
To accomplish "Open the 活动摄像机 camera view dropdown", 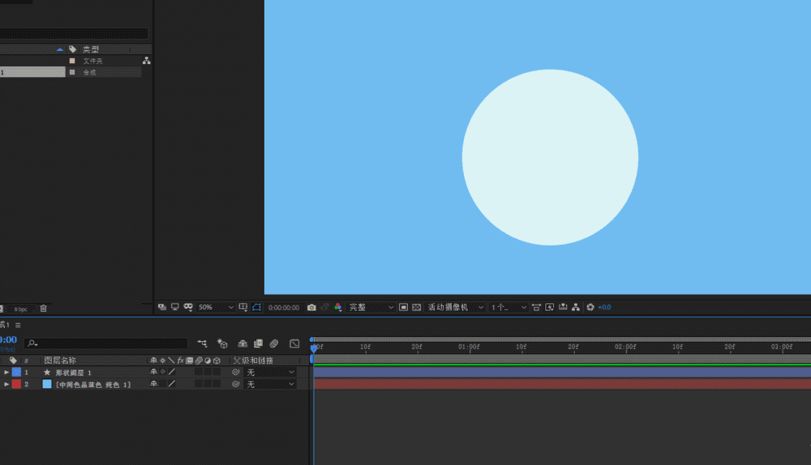I will point(456,308).
